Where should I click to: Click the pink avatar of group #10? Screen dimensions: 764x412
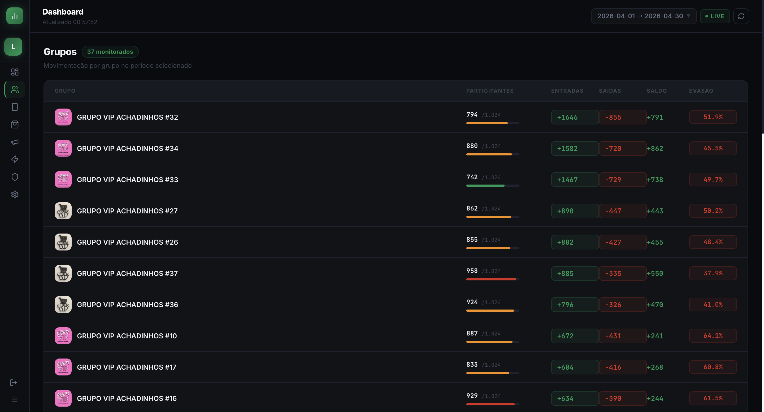click(63, 336)
